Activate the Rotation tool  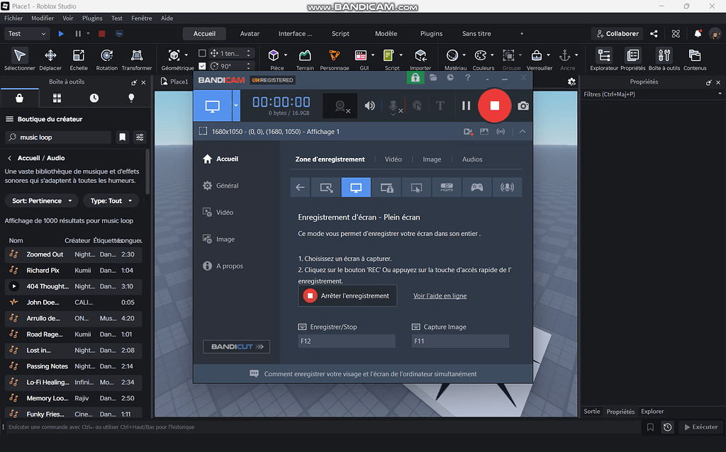pos(107,60)
